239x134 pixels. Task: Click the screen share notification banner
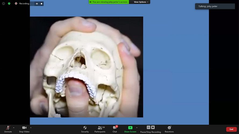(x=109, y=2)
